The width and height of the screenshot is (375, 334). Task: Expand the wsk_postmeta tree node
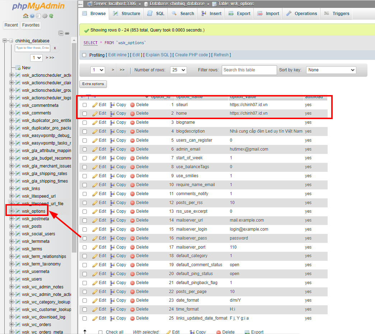click(11, 218)
